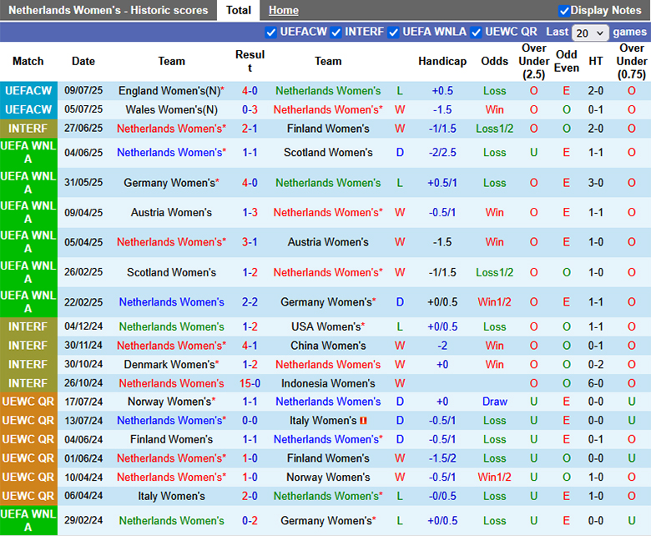Open Wales Women's(N) team link

171,109
